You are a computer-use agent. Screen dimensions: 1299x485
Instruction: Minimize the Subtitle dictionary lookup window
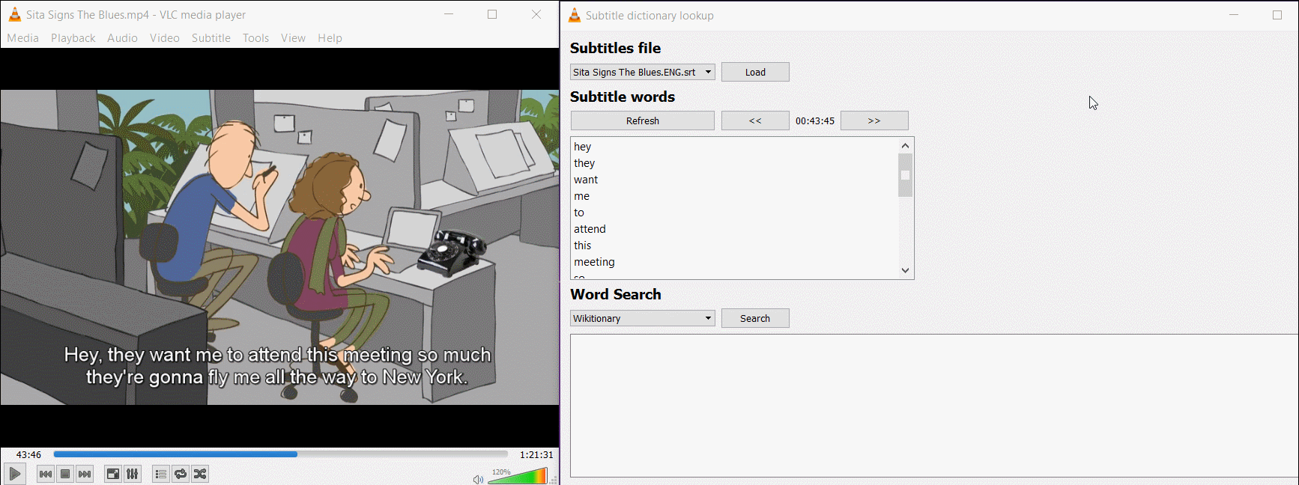pyautogui.click(x=1234, y=15)
